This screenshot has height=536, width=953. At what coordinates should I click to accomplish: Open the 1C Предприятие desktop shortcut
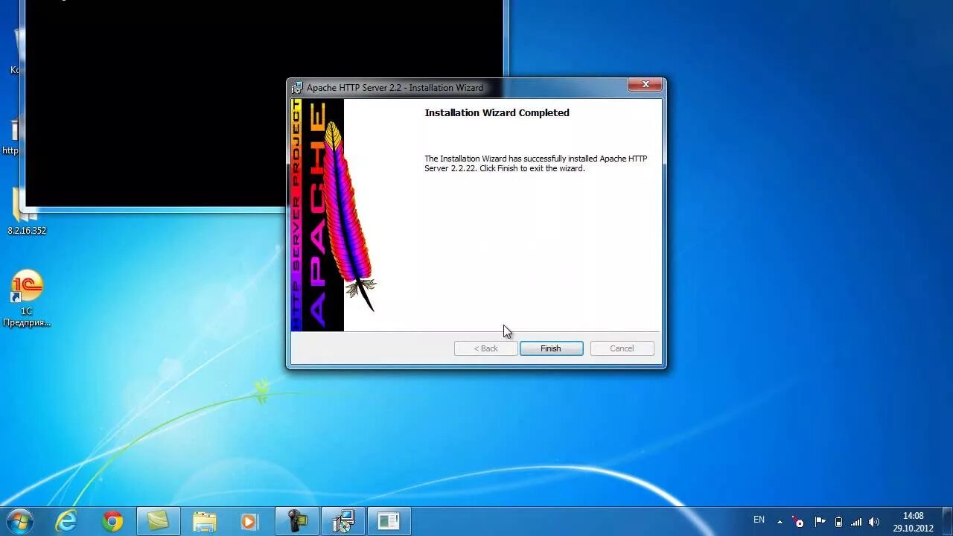coord(27,299)
